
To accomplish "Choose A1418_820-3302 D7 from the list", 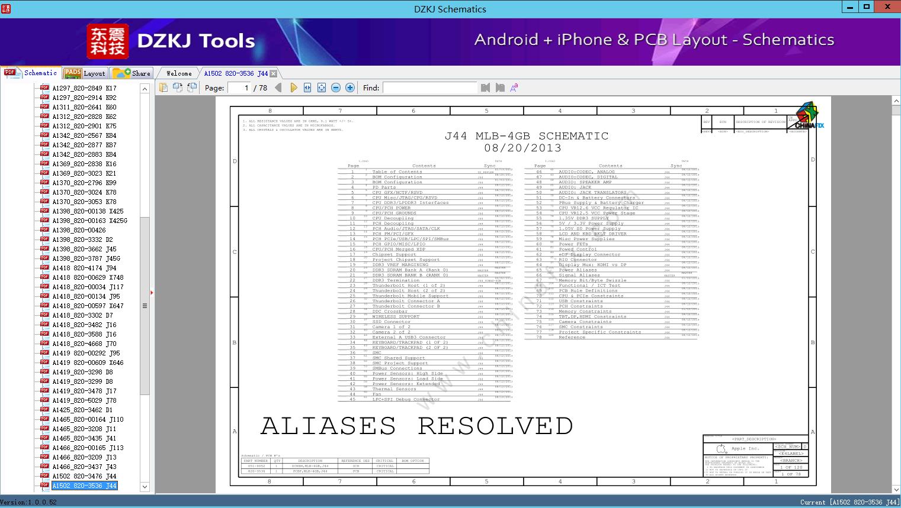I will 82,315.
